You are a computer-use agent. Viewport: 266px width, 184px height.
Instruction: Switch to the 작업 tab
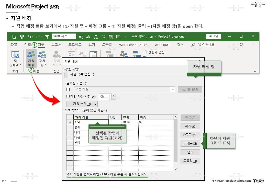pos(27,44)
